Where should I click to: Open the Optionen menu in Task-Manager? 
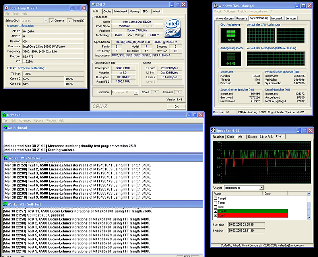pos(229,12)
